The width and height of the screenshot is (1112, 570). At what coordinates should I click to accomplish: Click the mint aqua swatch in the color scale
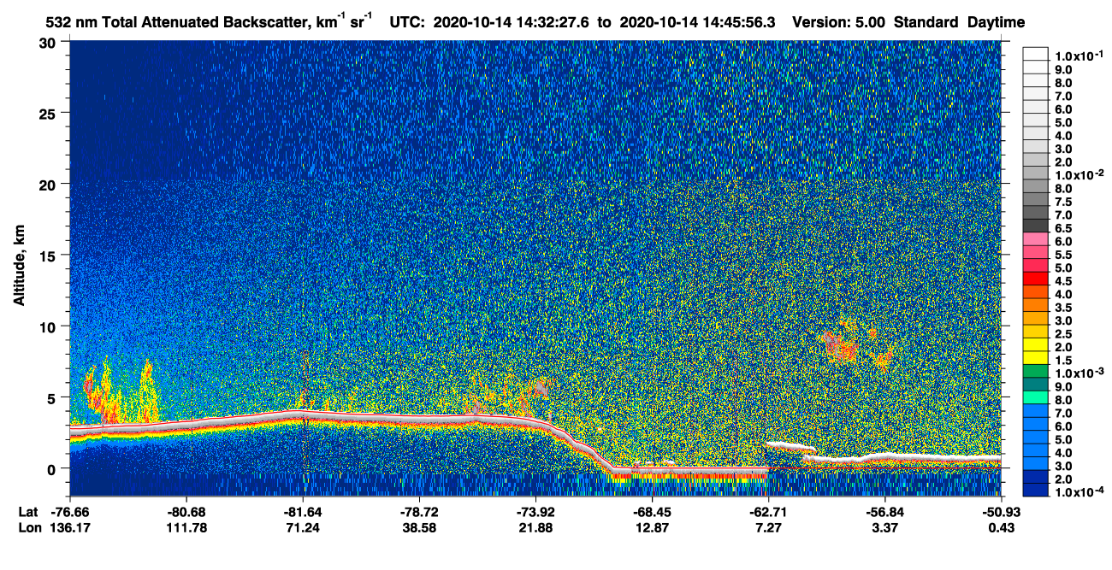click(1035, 397)
